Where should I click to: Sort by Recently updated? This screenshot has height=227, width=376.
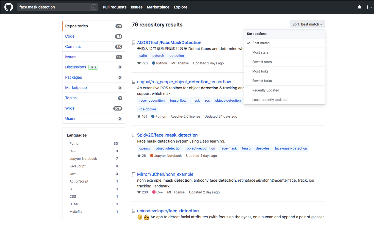[x=284, y=90]
